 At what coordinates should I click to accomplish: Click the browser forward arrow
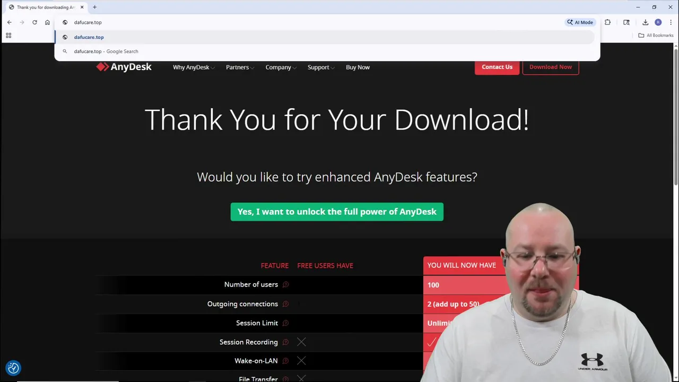pos(22,22)
